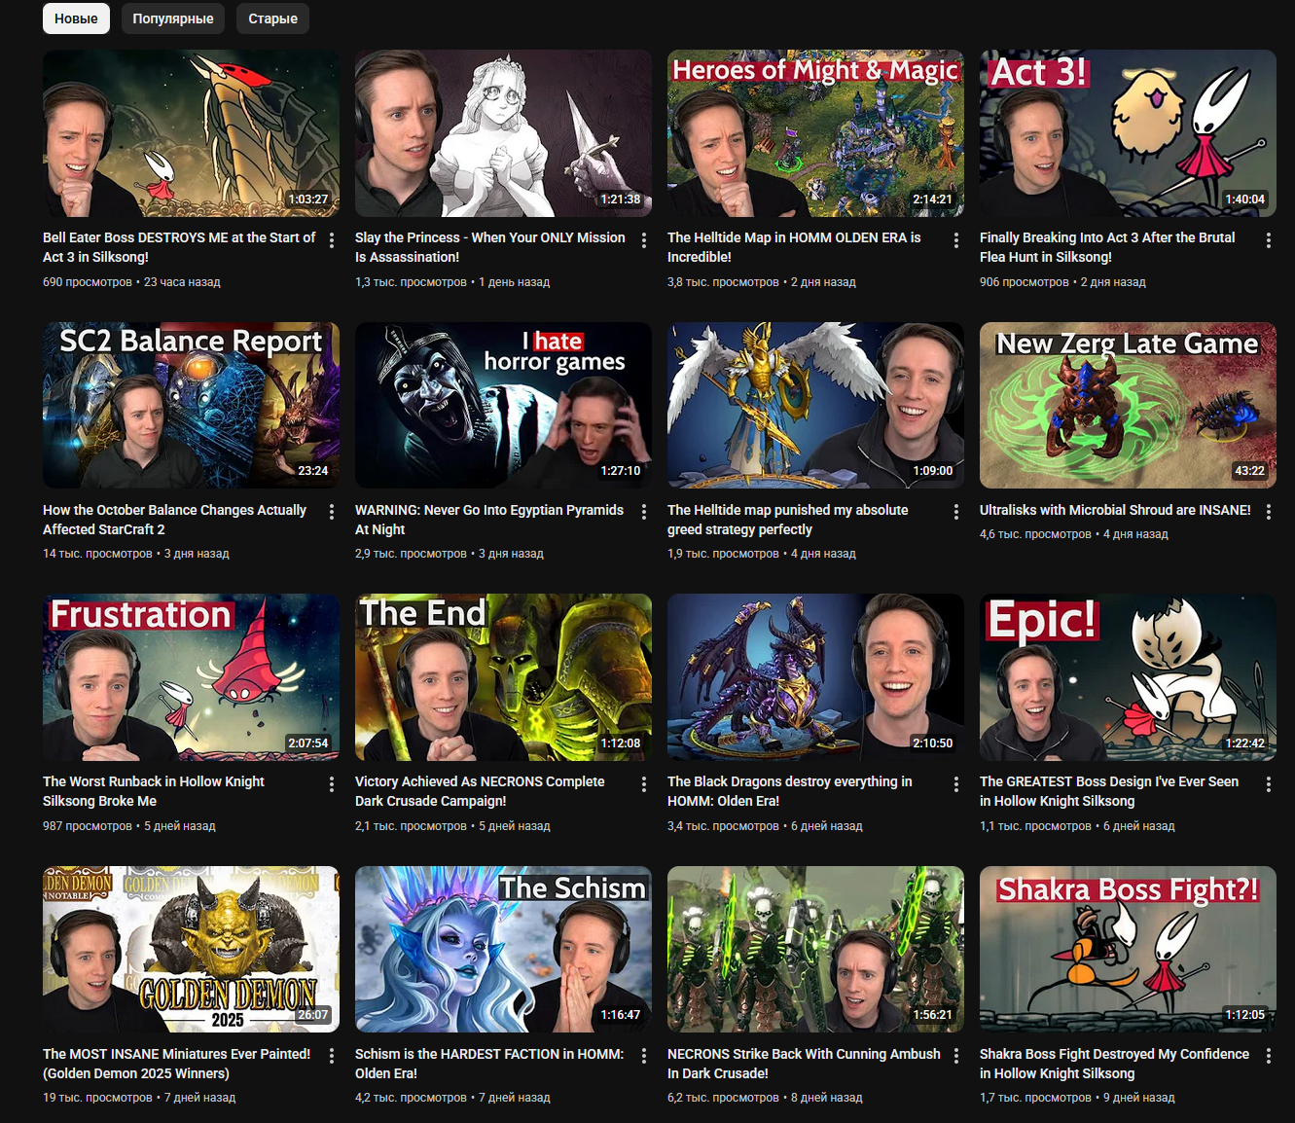Open options for Black Dragons video

pyautogui.click(x=956, y=783)
